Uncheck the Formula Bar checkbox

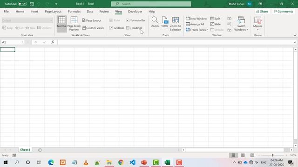[128, 20]
